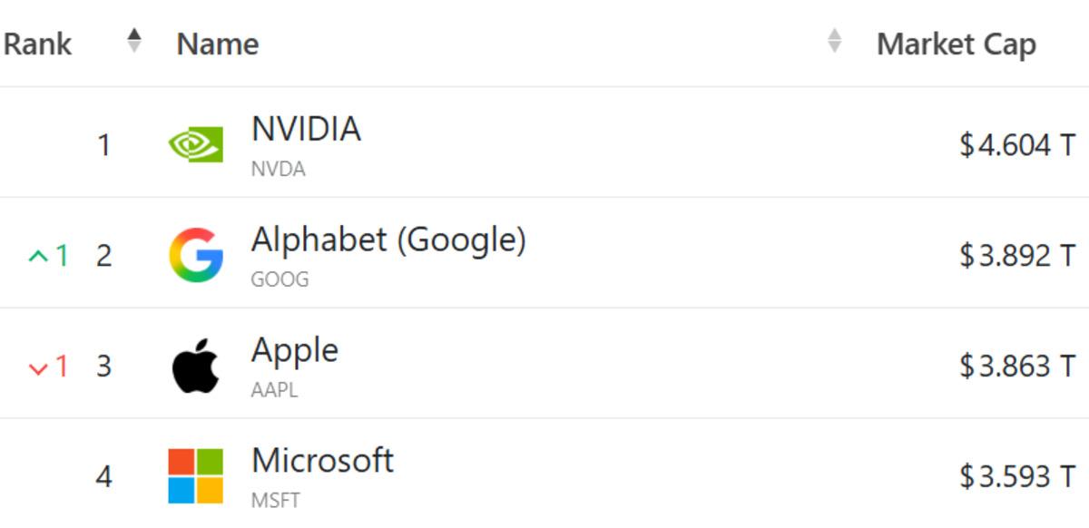Sort by Market Cap column header

click(x=957, y=44)
